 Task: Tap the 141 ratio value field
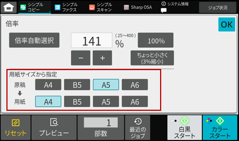coord(92,40)
